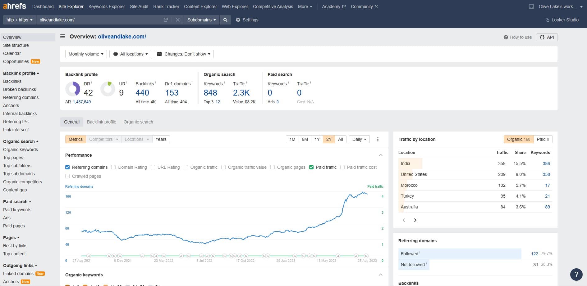Open the target in new tab via external-link icon
The image size is (587, 286).
pyautogui.click(x=166, y=20)
